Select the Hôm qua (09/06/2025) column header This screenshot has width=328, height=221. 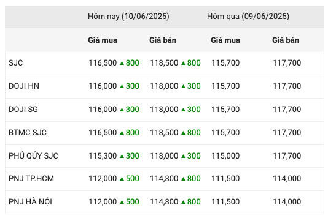click(248, 17)
